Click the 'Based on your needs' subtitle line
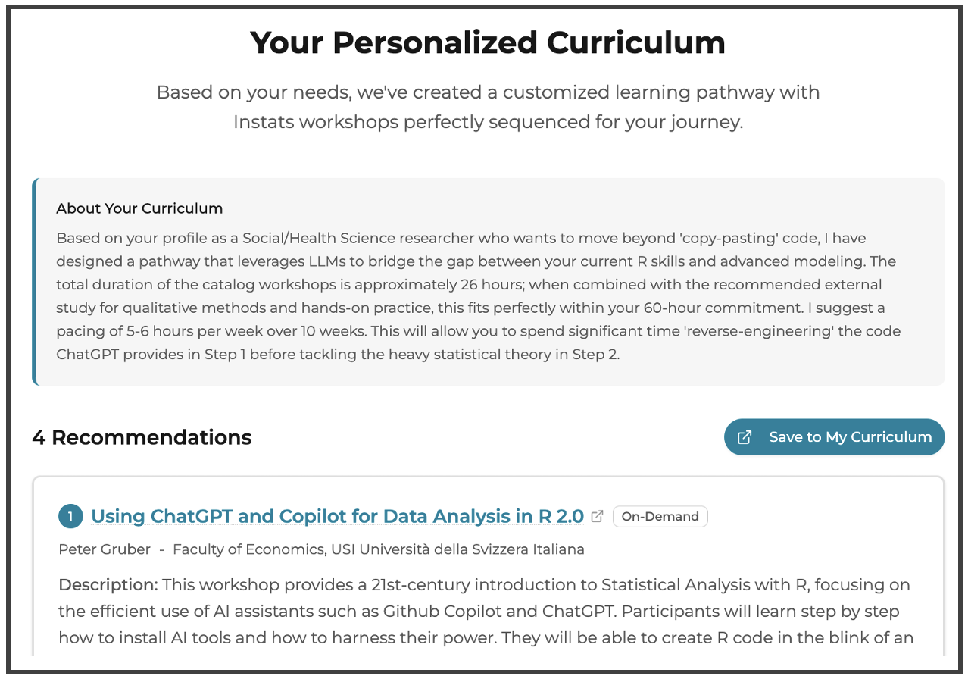This screenshot has width=968, height=682. point(488,92)
